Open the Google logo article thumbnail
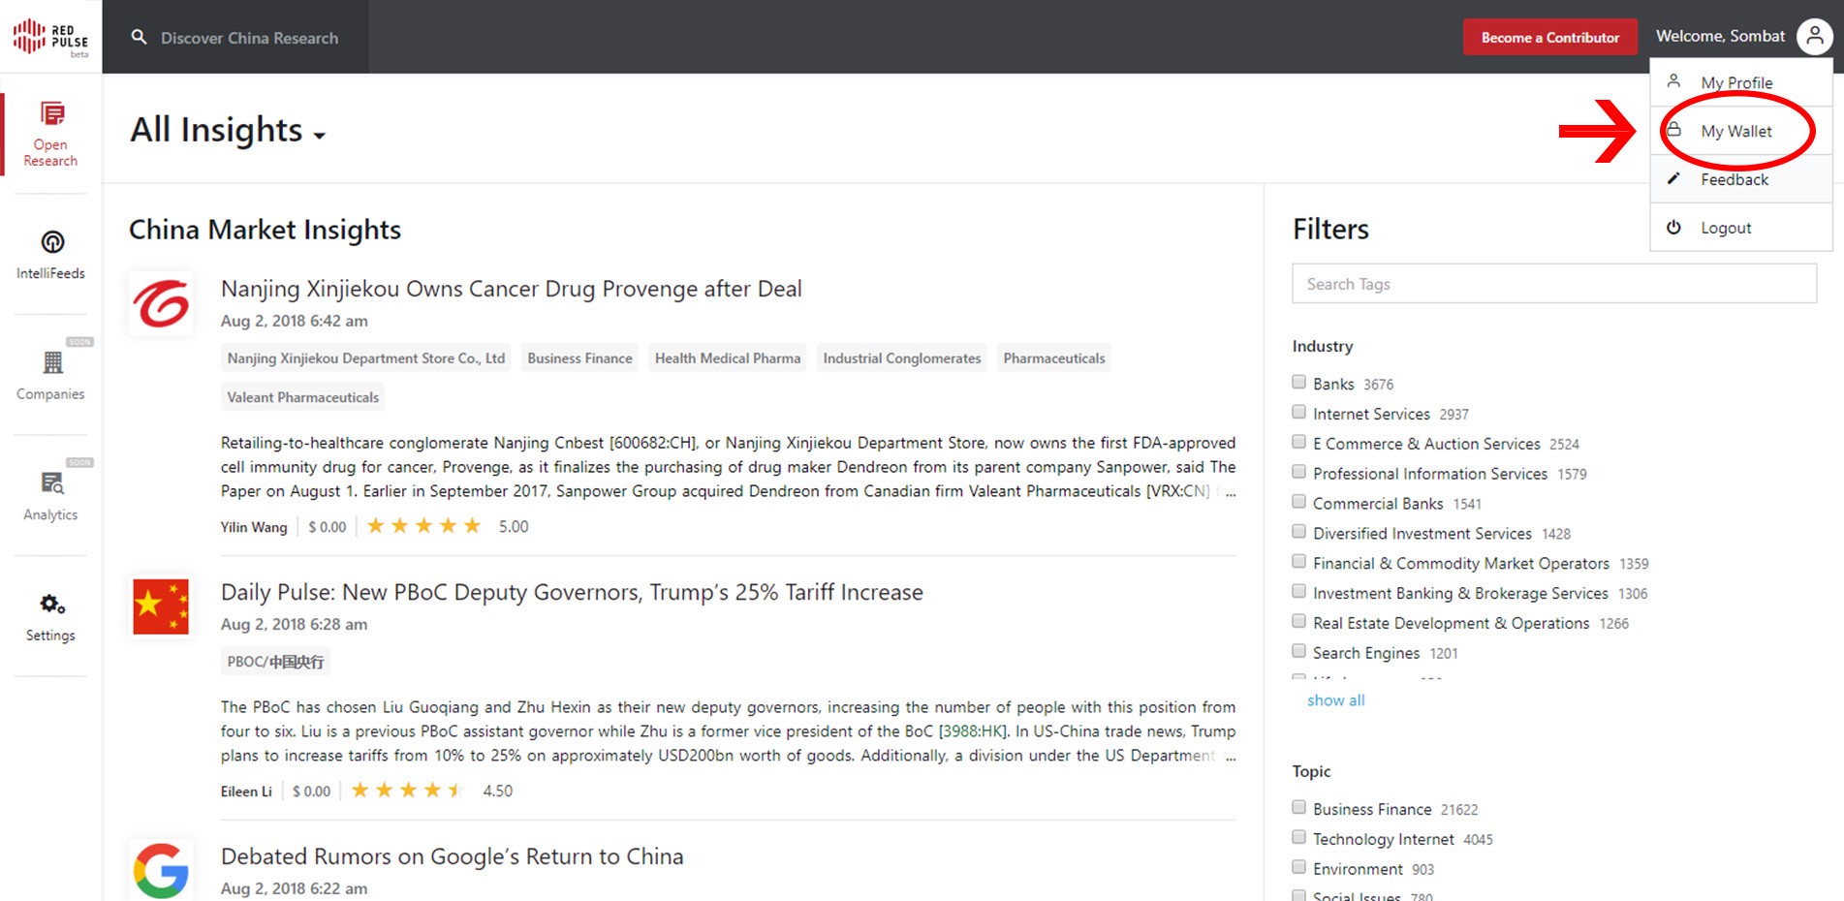 (x=161, y=870)
